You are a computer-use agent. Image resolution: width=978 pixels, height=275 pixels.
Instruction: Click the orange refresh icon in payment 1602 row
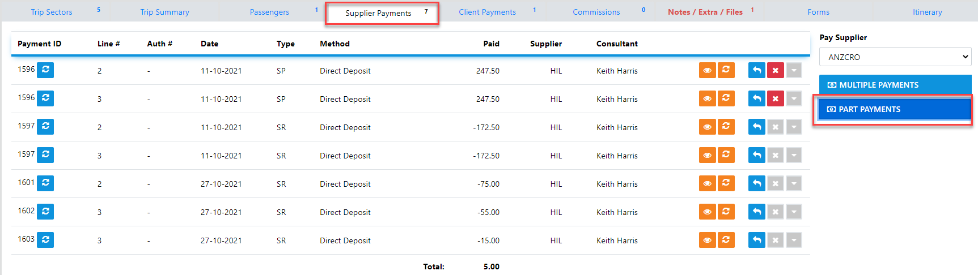coord(726,212)
